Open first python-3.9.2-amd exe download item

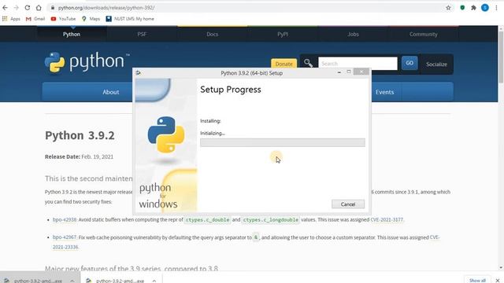pos(34,281)
